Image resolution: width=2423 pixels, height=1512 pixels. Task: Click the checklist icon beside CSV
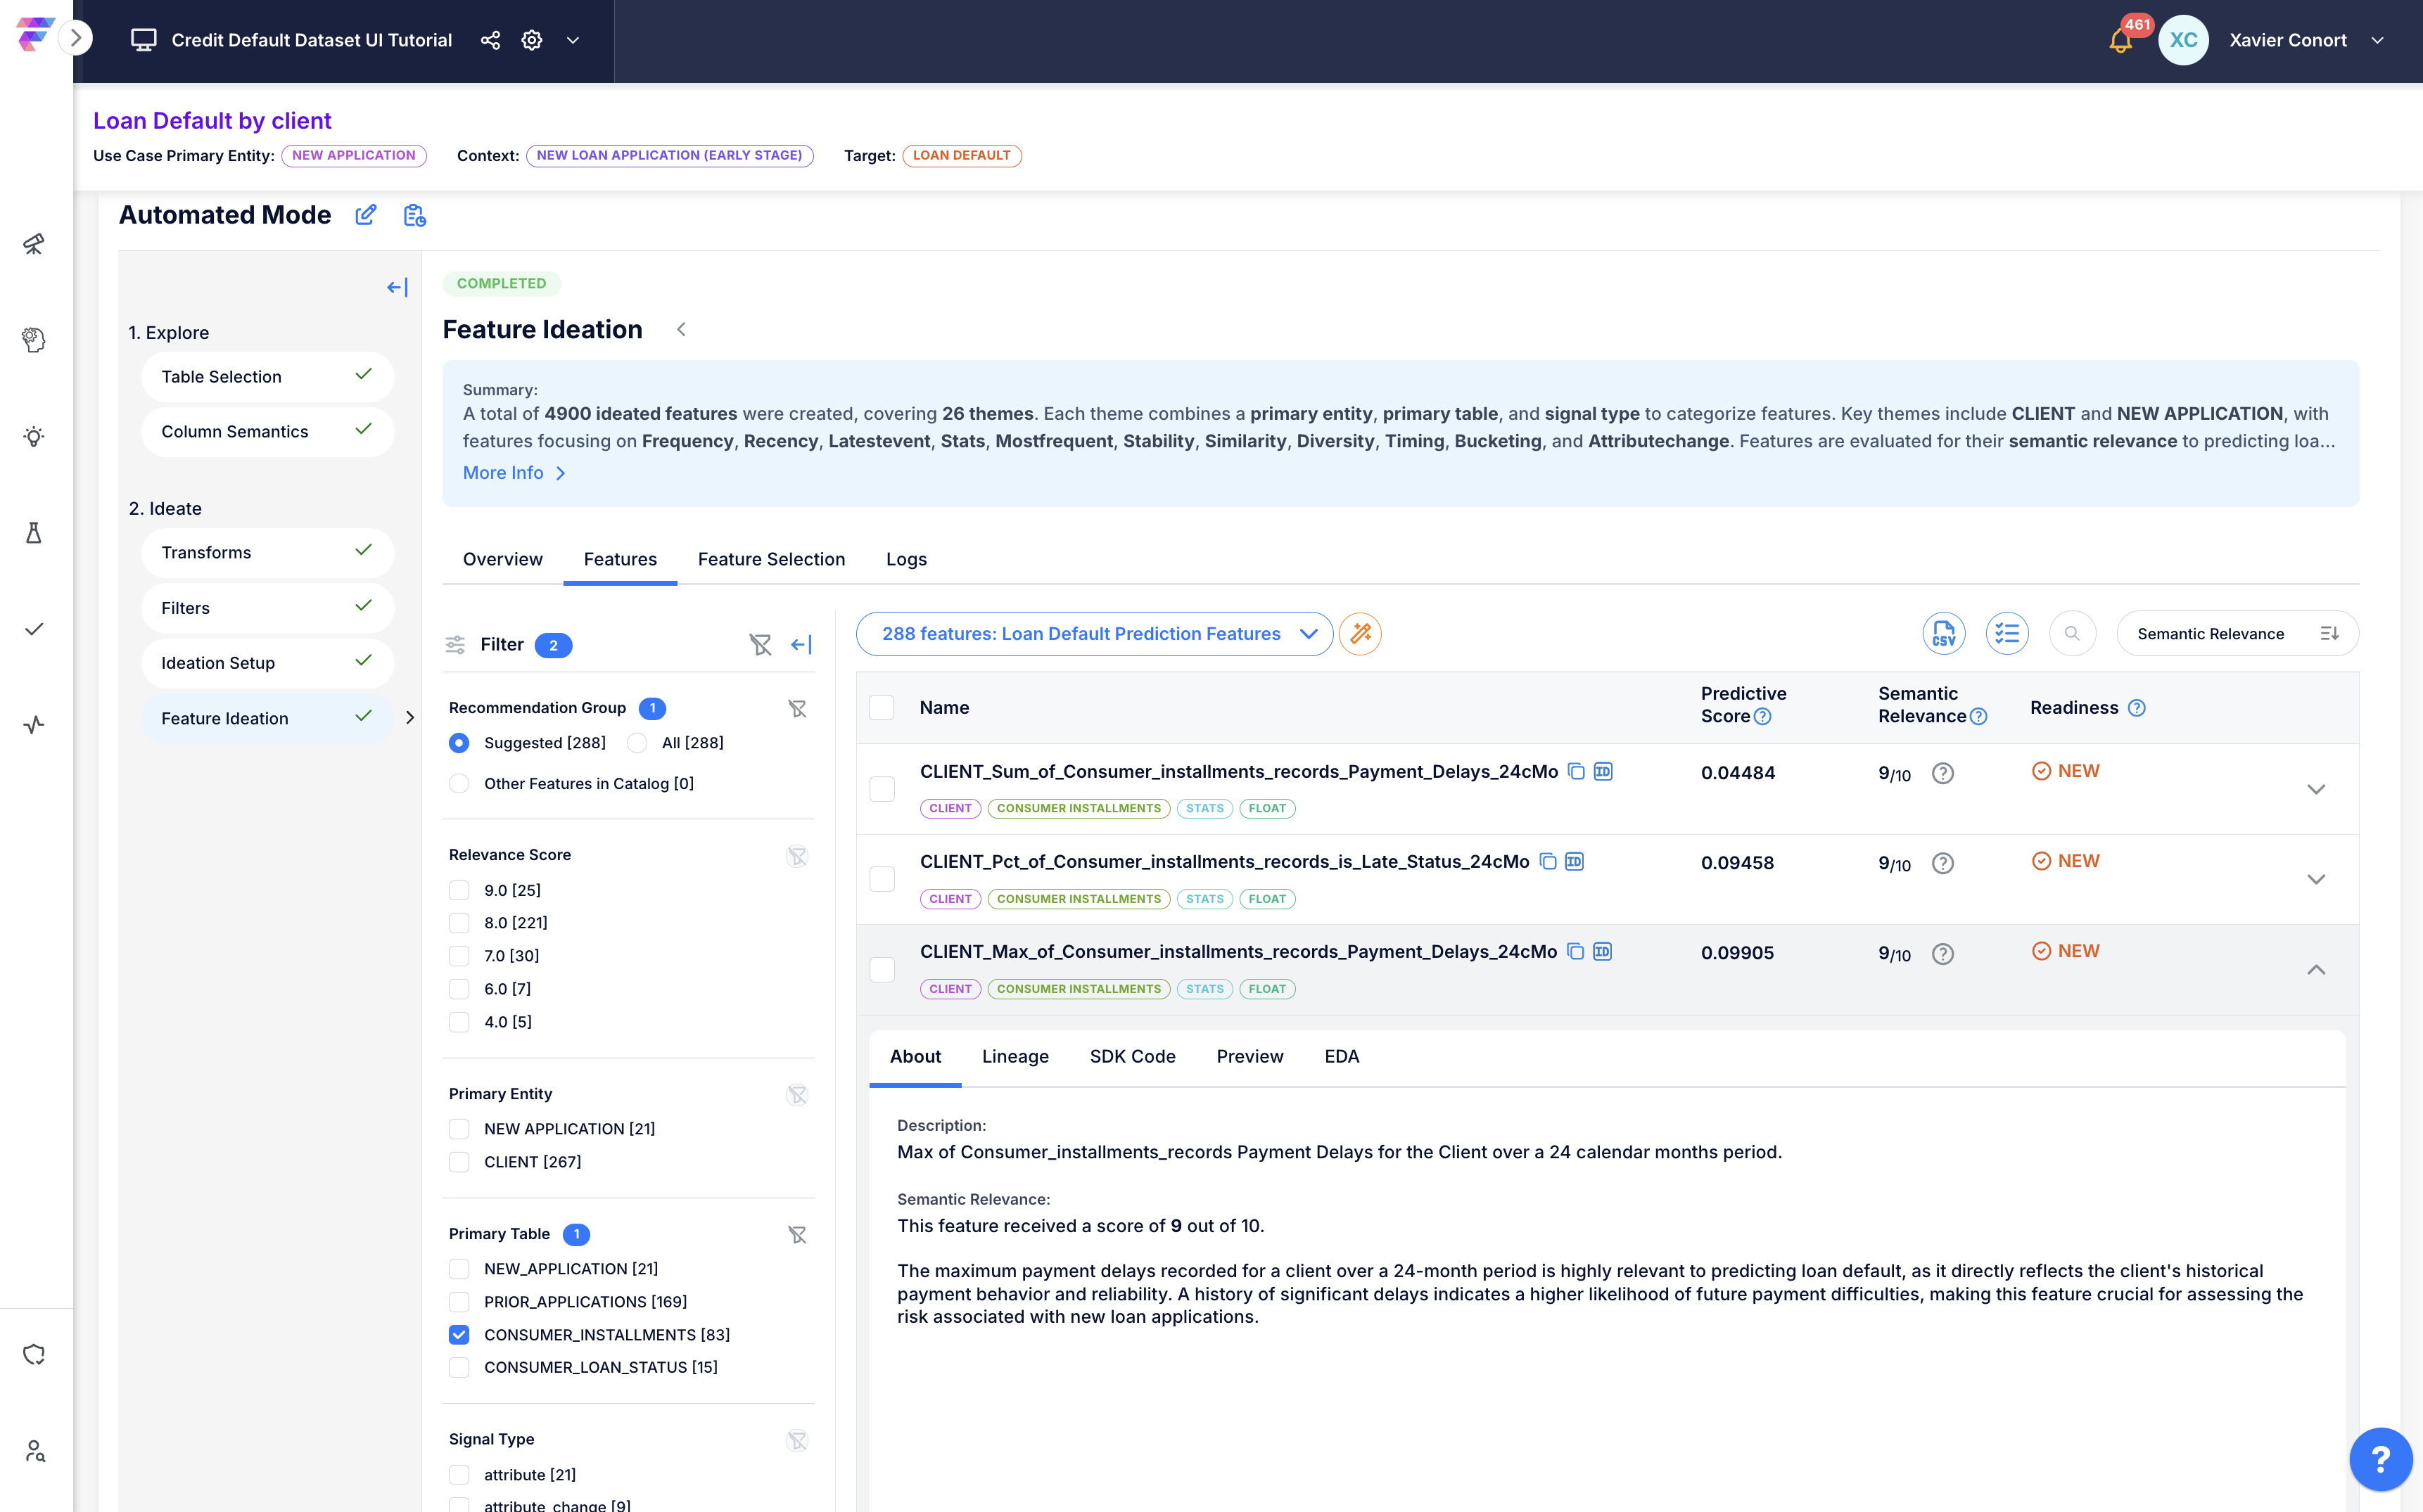click(2007, 634)
